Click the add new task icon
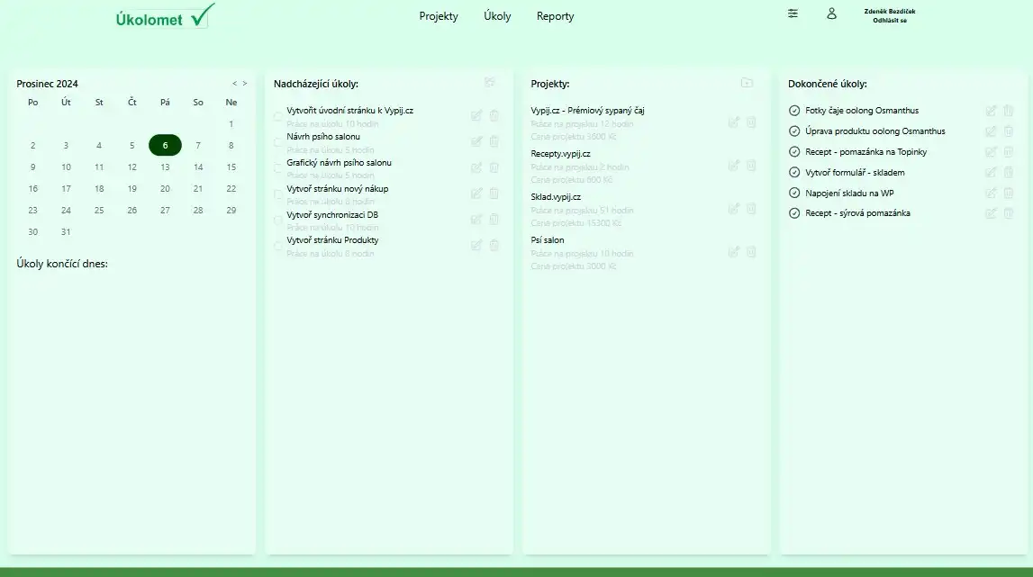Screen dimensions: 1033x577 pos(490,83)
